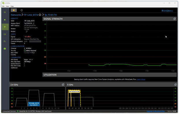Click the Version 5.5.0 text
The image size is (179, 114).
coord(171,111)
